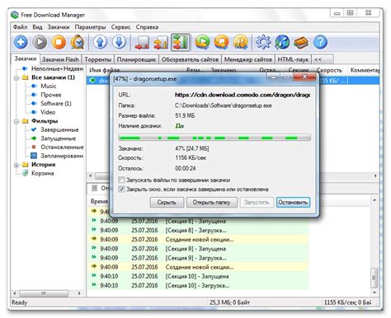Switch to Торренты tab
The image size is (391, 318).
pos(97,59)
